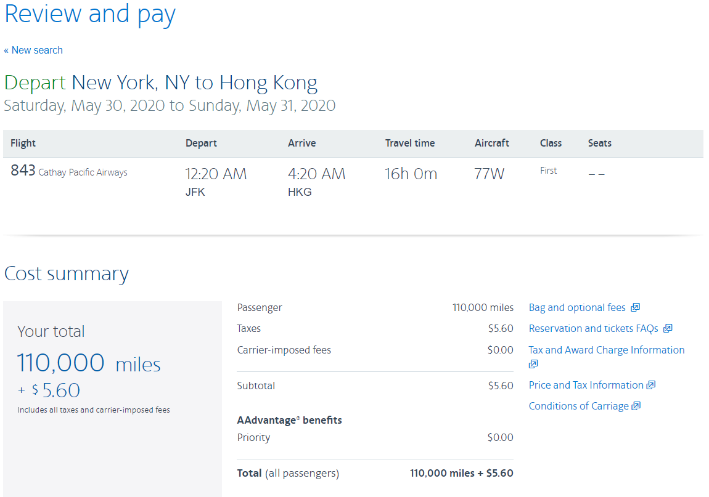Click the Travel time column header
This screenshot has width=709, height=497.
coord(410,143)
